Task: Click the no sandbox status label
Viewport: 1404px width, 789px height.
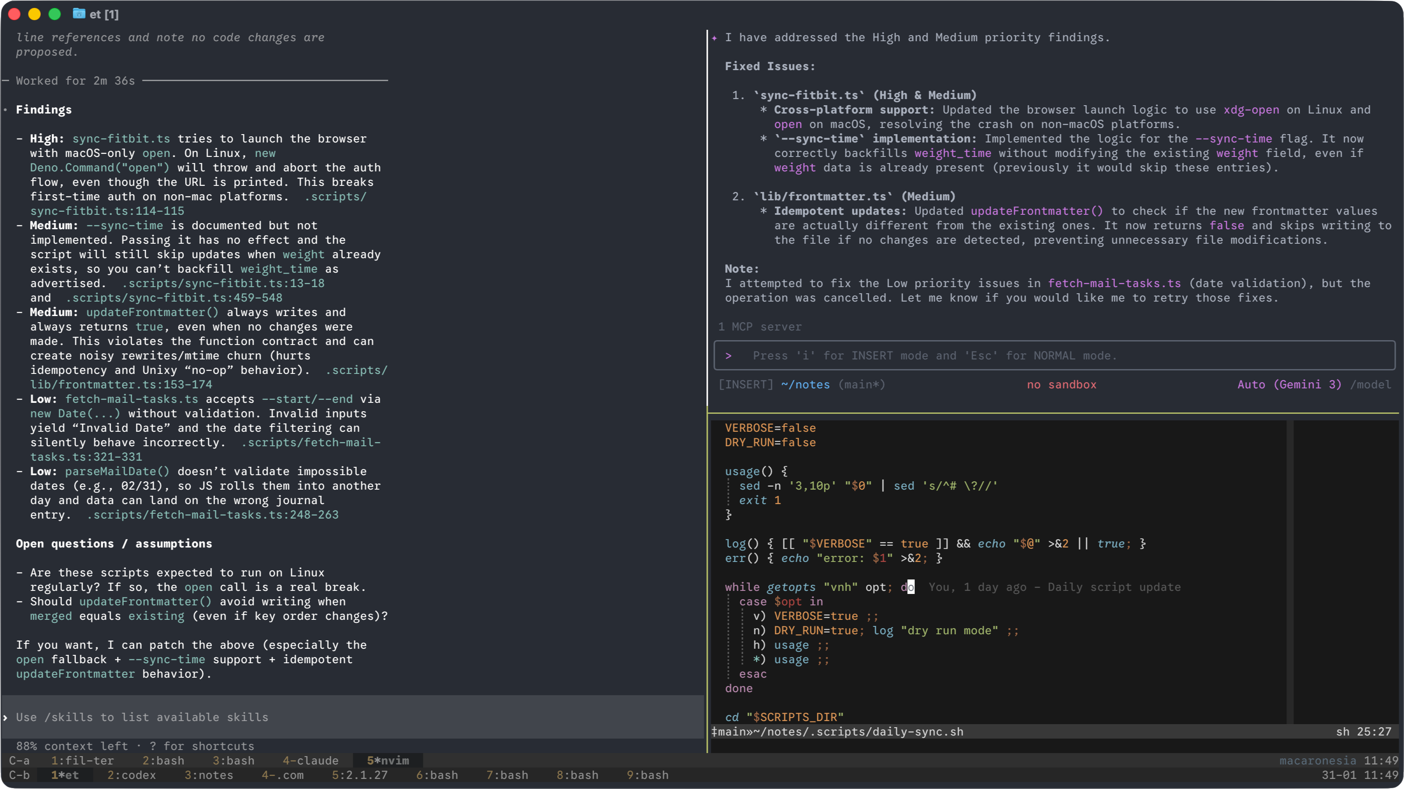Action: click(1061, 384)
